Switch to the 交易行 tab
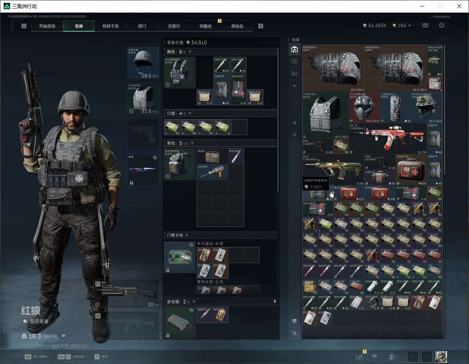 click(174, 26)
